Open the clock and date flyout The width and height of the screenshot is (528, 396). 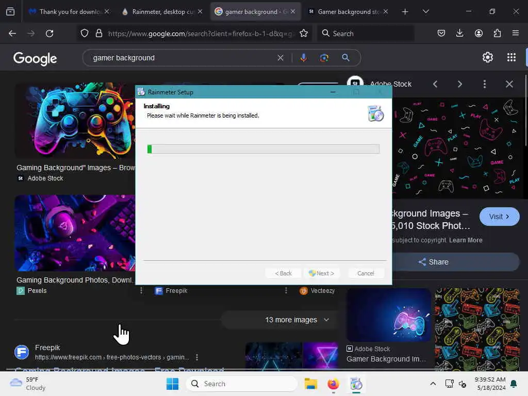pos(490,384)
